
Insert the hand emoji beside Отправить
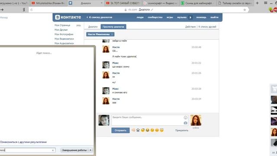(133, 130)
